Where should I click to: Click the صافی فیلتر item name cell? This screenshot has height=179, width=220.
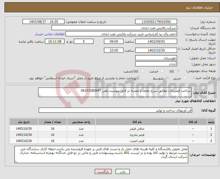coord(137,129)
